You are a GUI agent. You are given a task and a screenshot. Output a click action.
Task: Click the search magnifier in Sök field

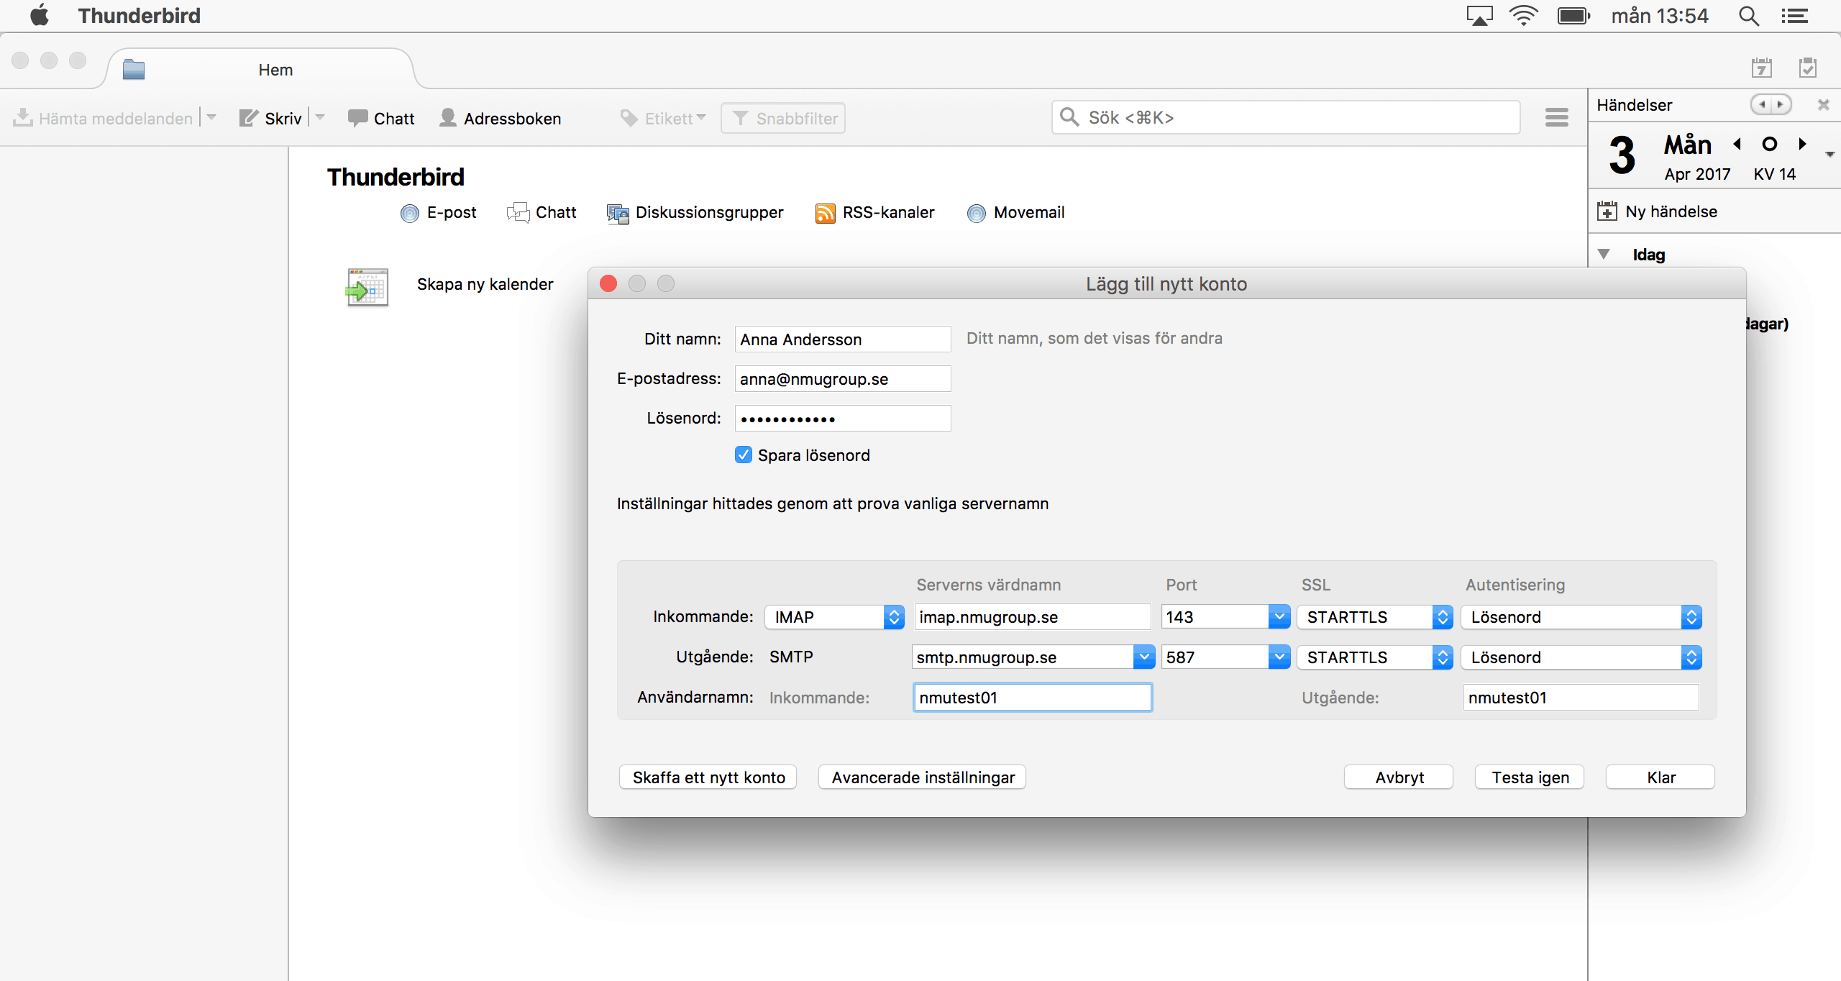click(x=1069, y=117)
